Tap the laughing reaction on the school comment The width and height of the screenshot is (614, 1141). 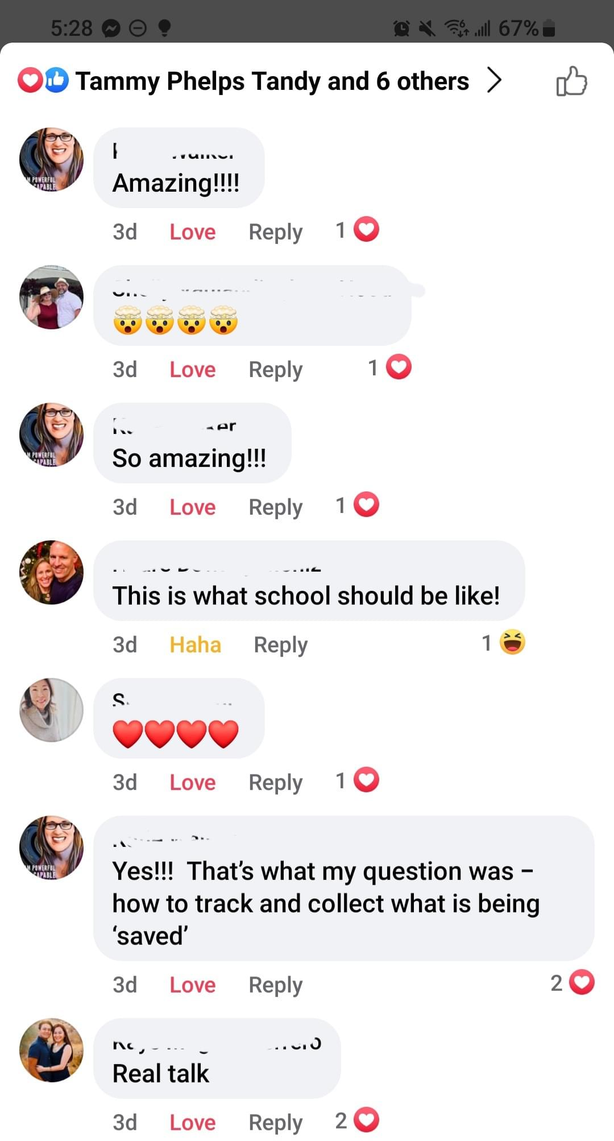[x=512, y=643]
